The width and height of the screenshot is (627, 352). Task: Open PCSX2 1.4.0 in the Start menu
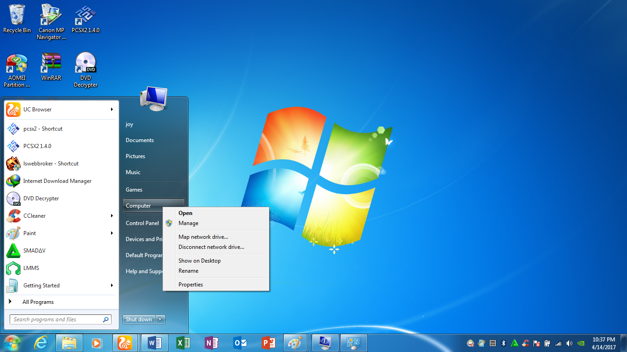(62, 146)
